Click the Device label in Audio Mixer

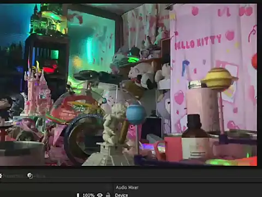pos(121,195)
